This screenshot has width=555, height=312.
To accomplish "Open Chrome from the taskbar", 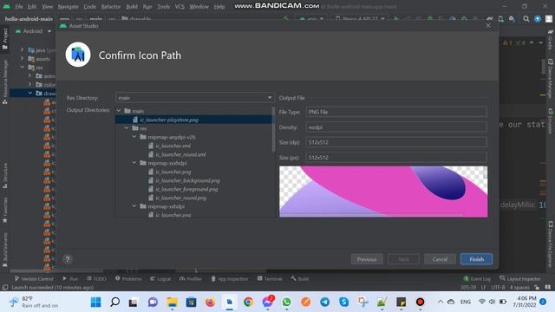I will (x=248, y=302).
